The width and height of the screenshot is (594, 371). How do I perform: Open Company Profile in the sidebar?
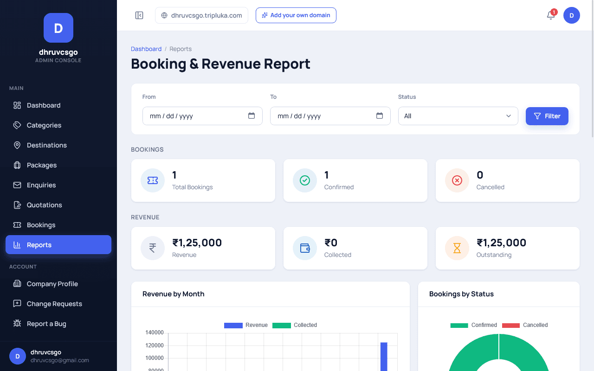(x=58, y=284)
